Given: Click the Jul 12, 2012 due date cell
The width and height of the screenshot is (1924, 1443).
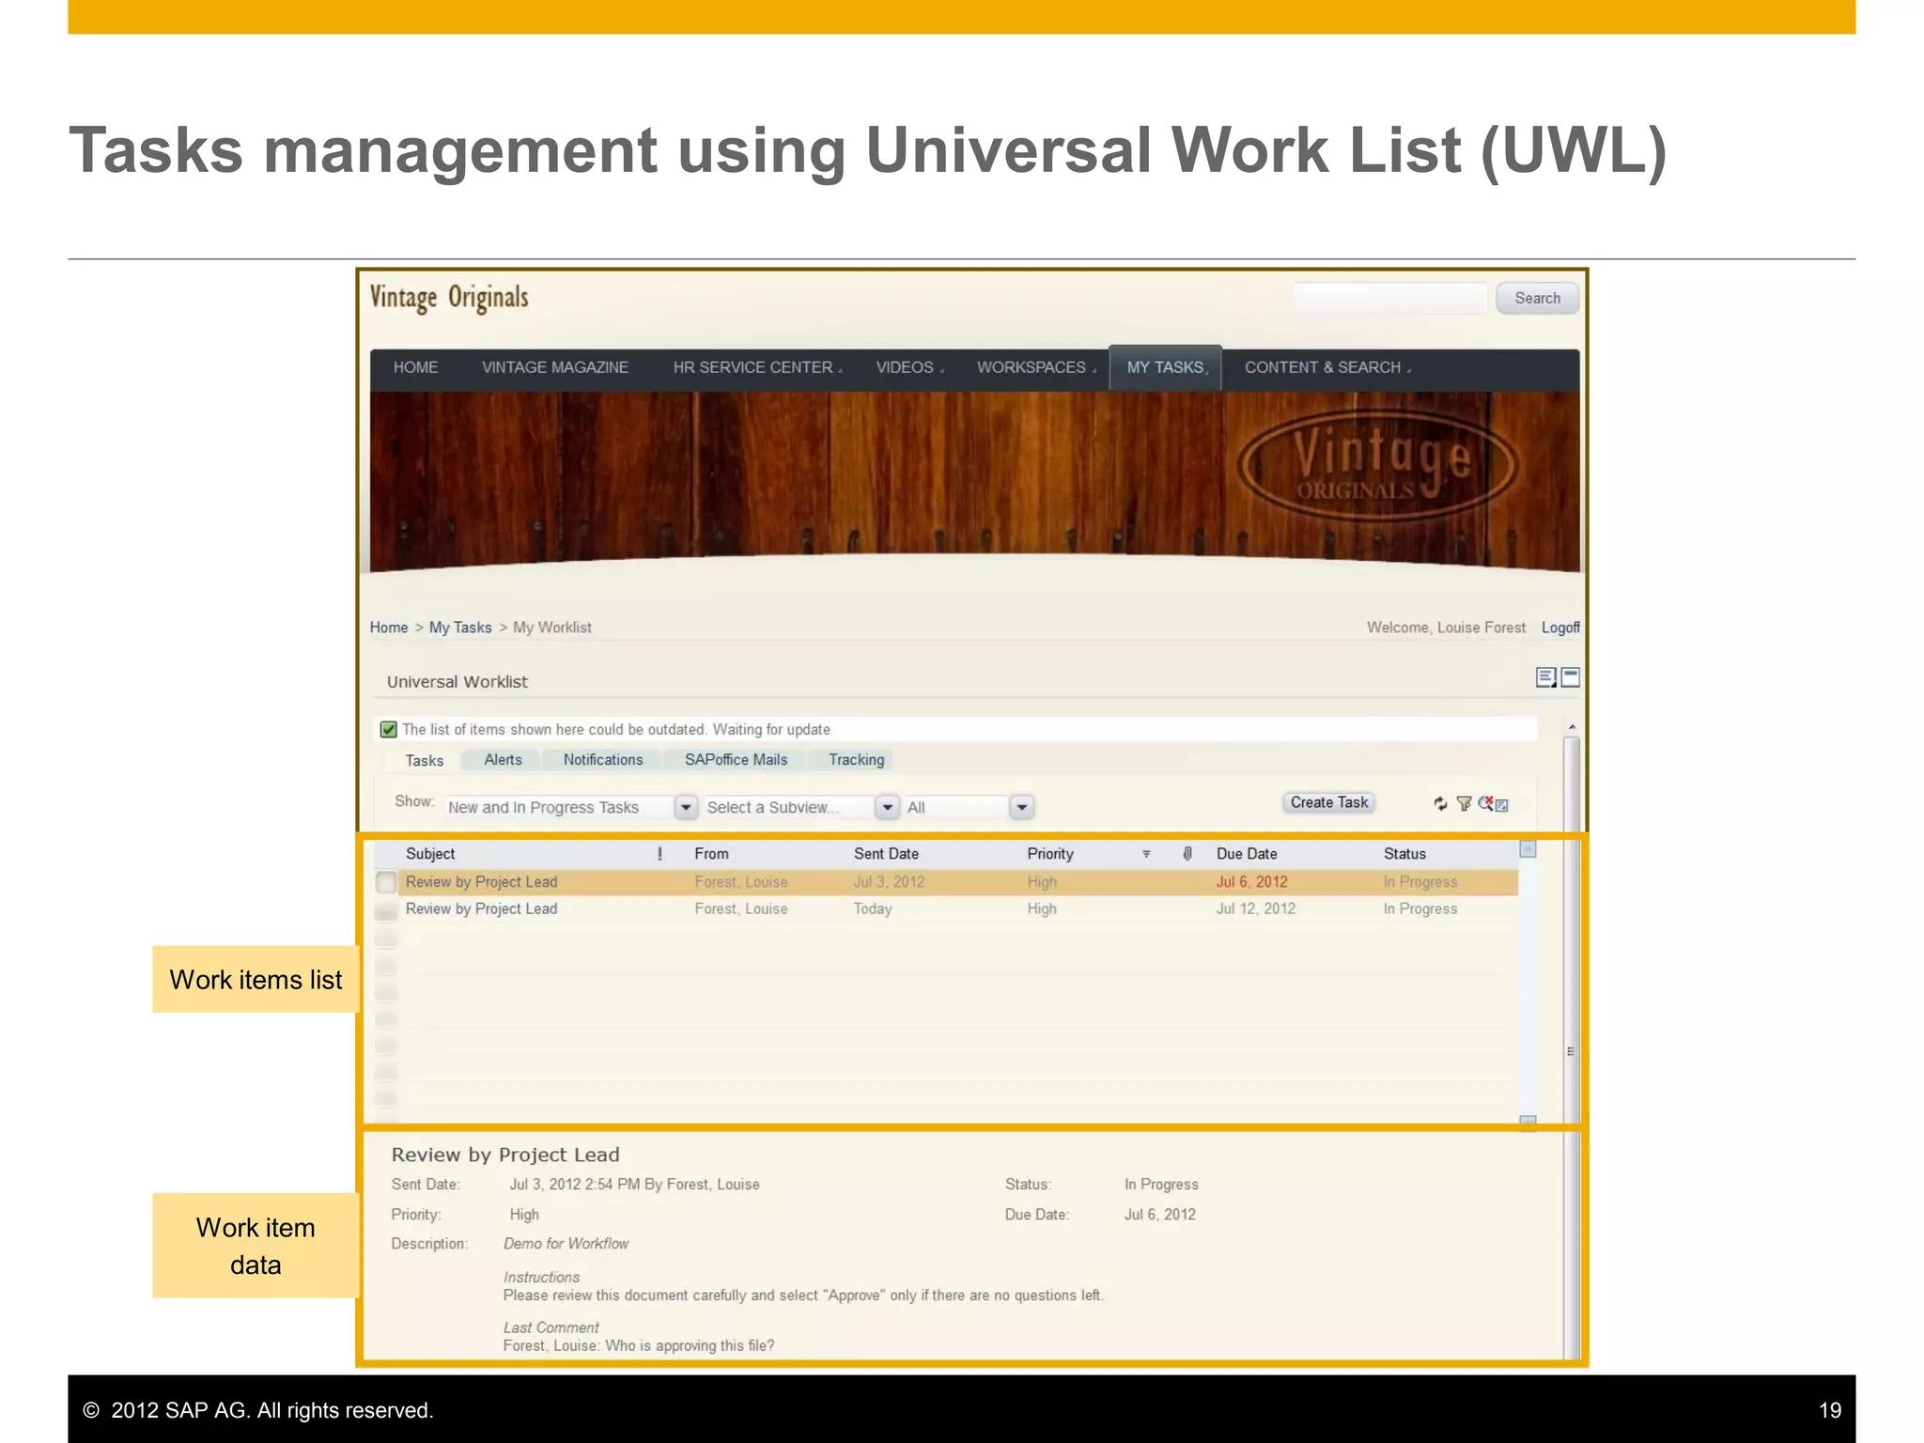Looking at the screenshot, I should click(1255, 909).
